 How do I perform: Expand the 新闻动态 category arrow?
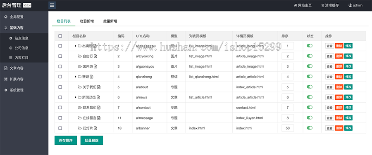pos(76,97)
